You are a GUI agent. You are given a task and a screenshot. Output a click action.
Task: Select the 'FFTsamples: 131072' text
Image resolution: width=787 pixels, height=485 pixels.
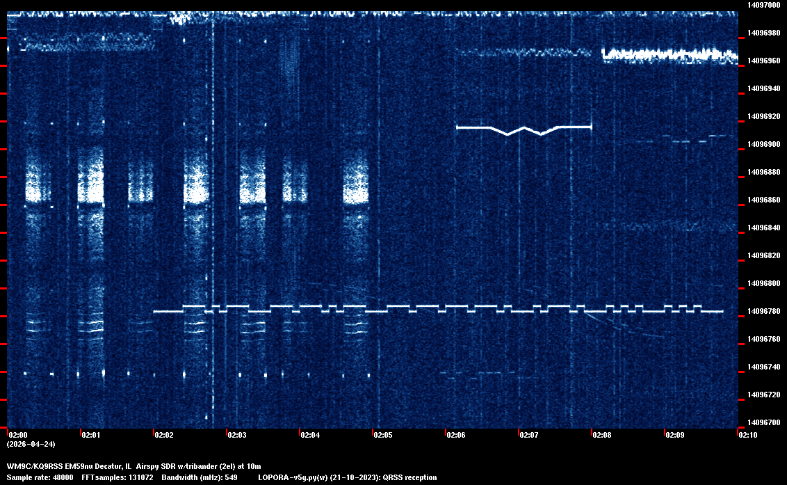[x=117, y=477]
